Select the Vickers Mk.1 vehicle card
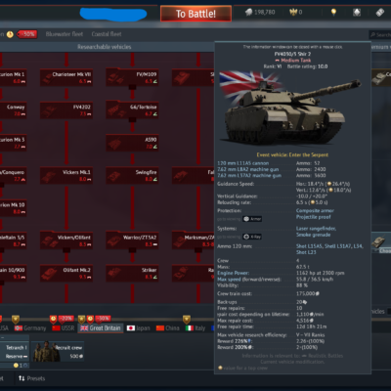This screenshot has width=391, height=391. [x=66, y=175]
